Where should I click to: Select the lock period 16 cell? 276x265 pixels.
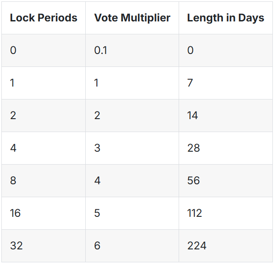tap(43, 213)
